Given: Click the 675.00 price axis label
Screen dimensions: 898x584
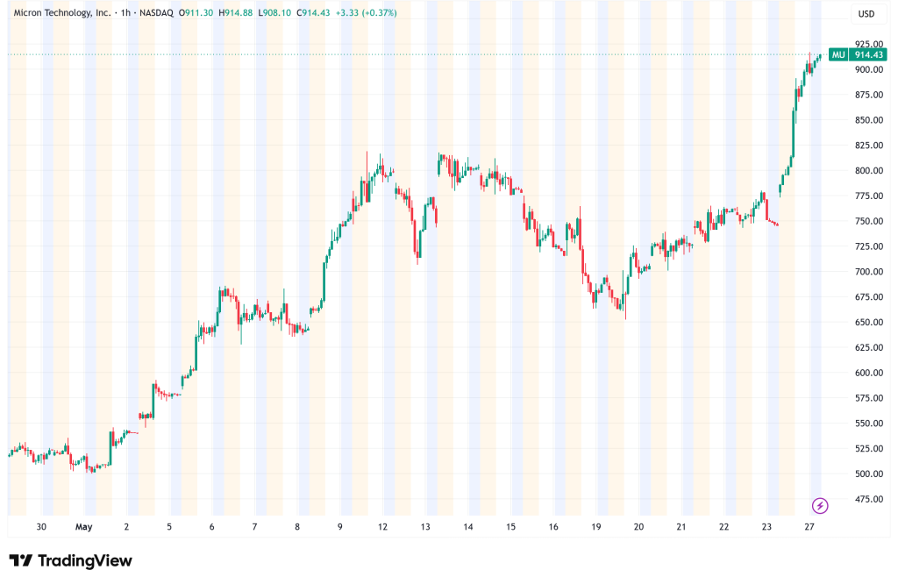Looking at the screenshot, I should pyautogui.click(x=869, y=296).
